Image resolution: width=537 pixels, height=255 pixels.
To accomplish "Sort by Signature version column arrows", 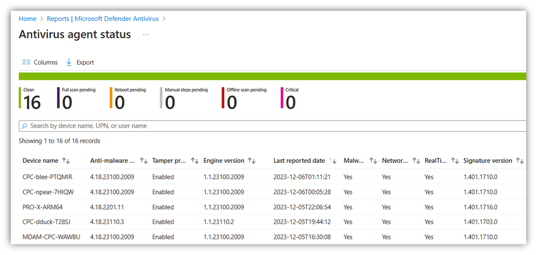I will (x=520, y=161).
